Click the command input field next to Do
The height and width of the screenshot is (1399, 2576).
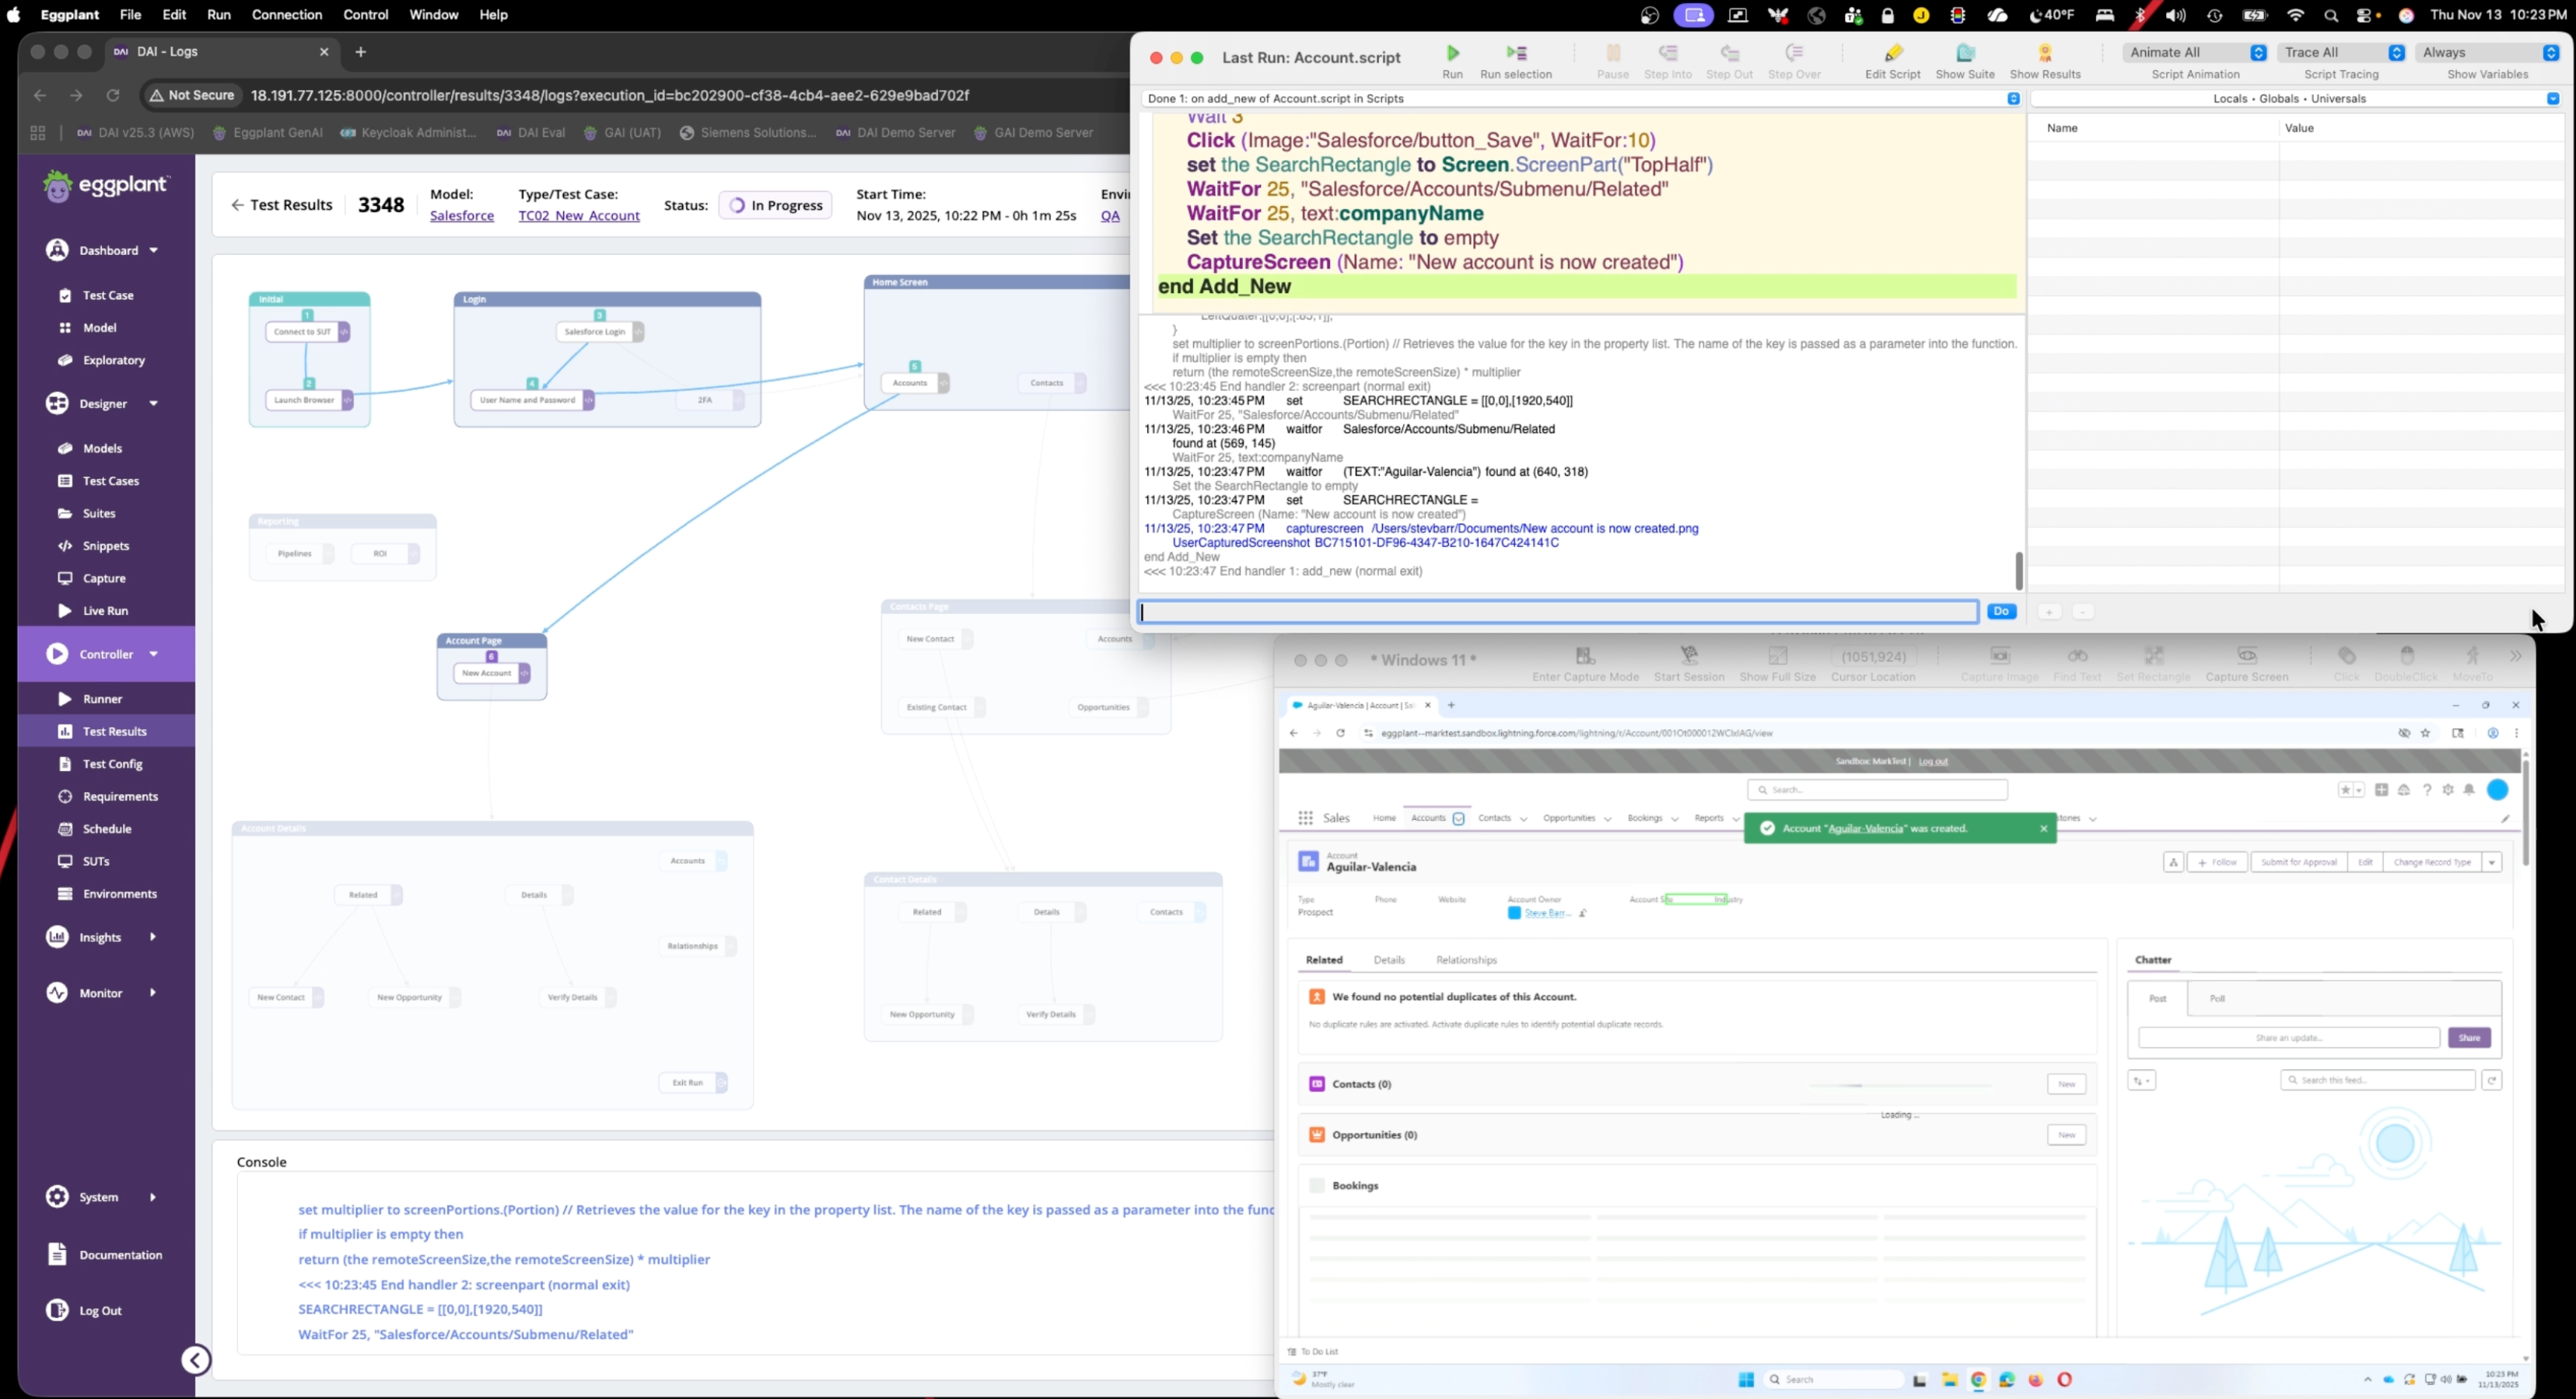tap(1559, 612)
